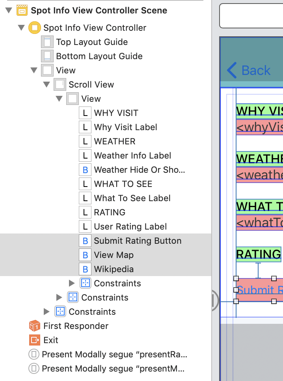The width and height of the screenshot is (283, 381).
Task: Collapse the nested View under Scroll View
Action: [60, 99]
